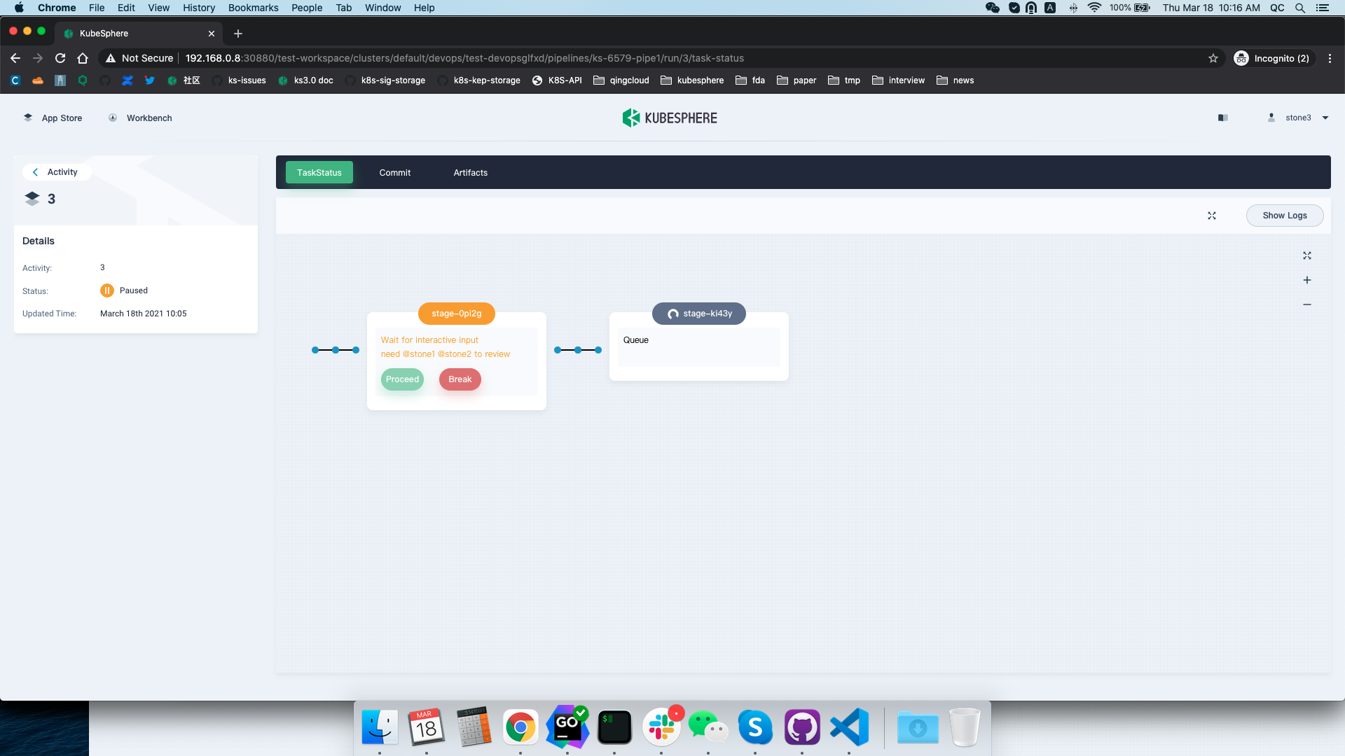Open the ks-issues bookmark
1345x756 pixels.
239,80
